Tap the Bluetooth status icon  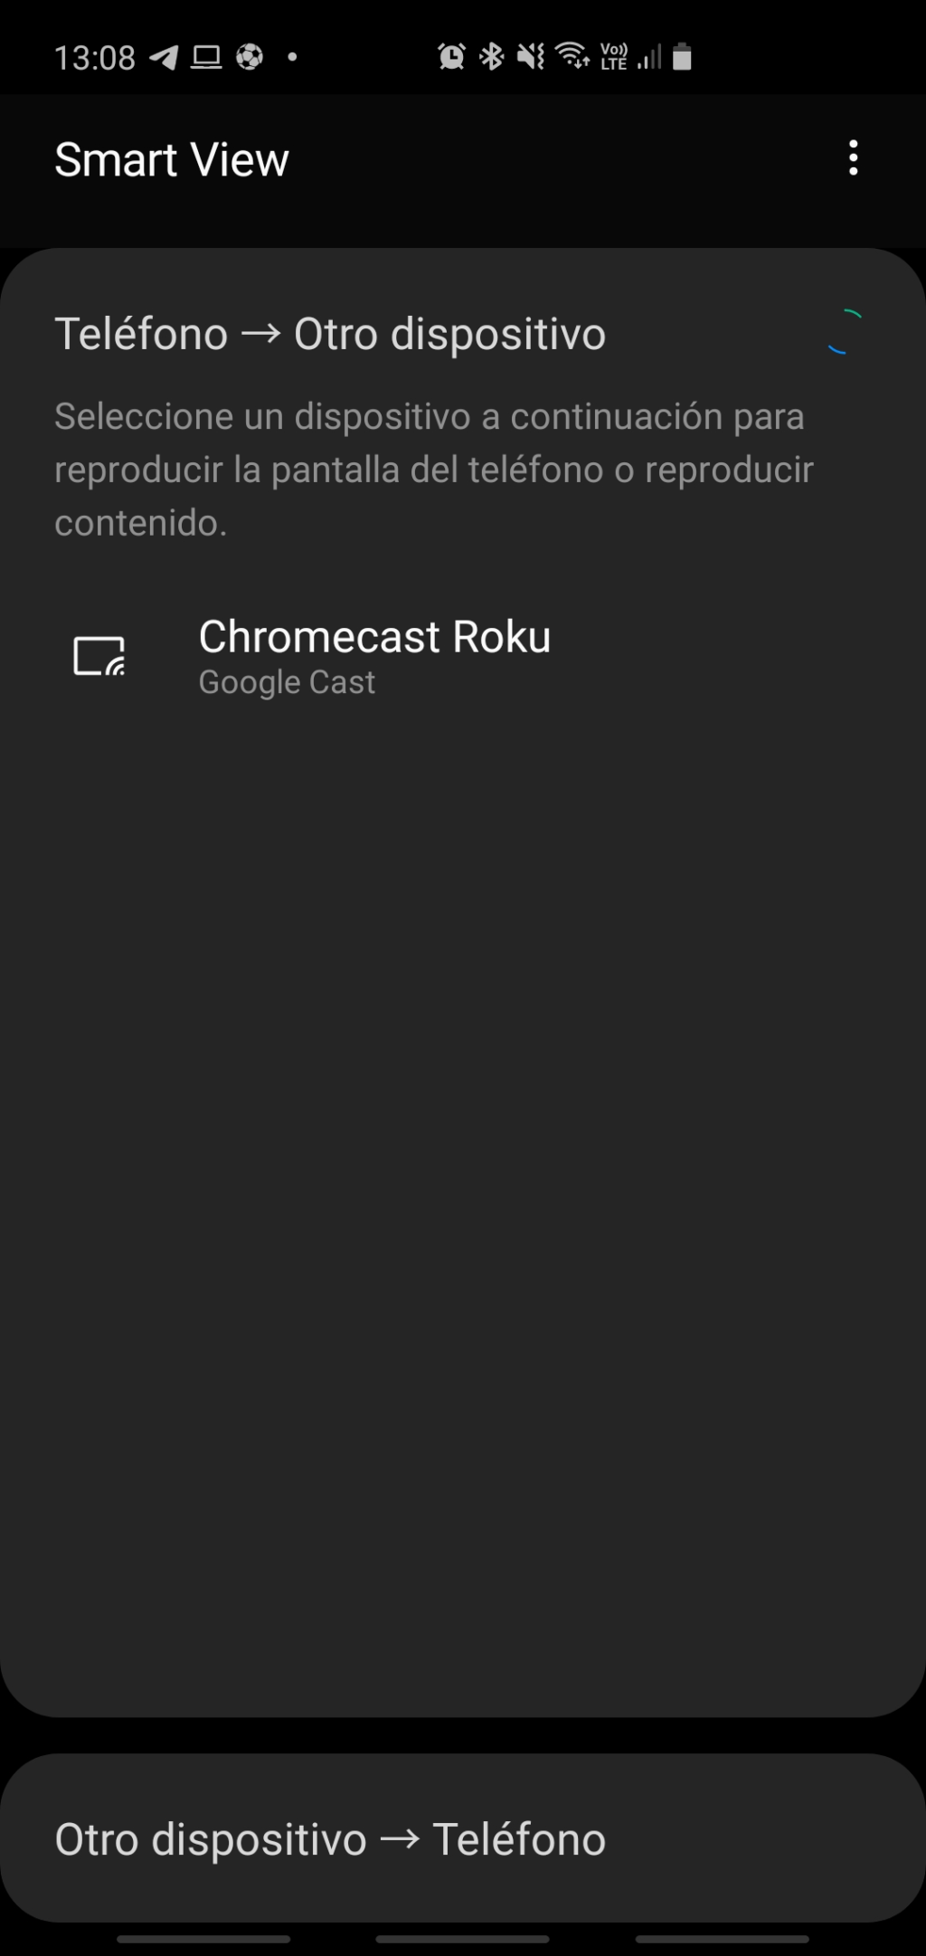click(x=491, y=57)
